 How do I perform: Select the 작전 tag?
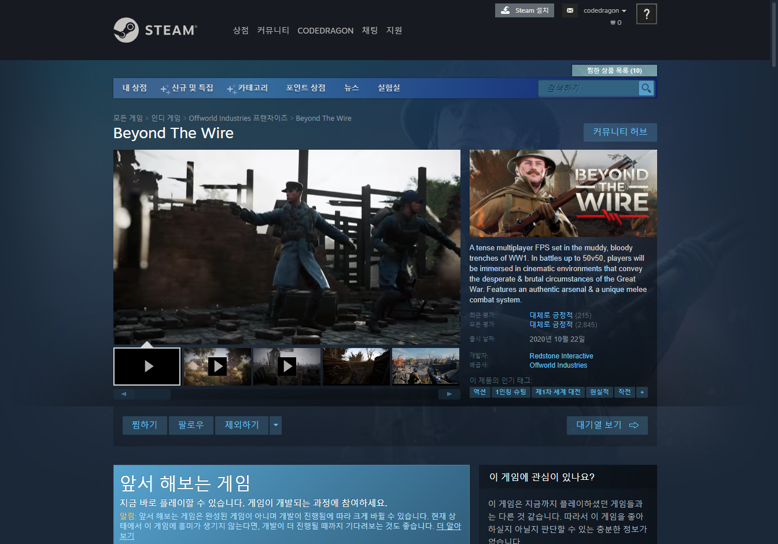625,393
